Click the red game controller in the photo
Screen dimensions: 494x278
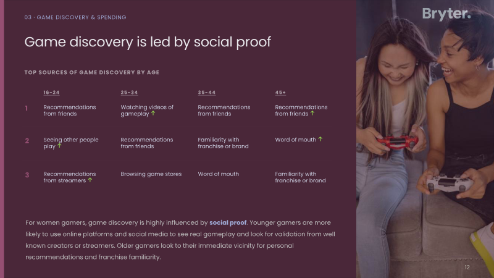[x=398, y=141]
